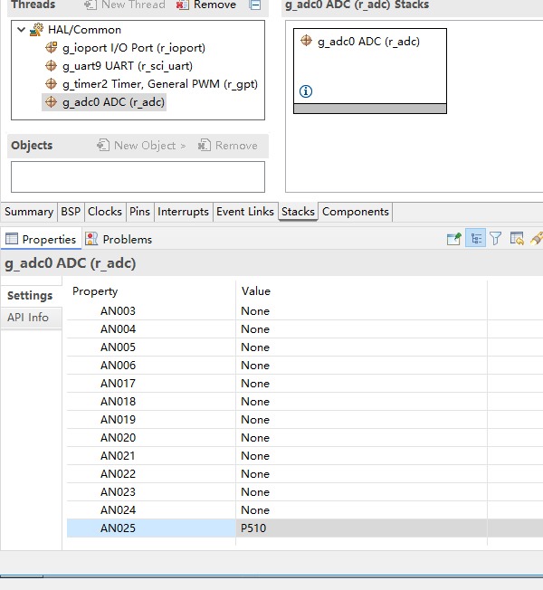543x590 pixels.
Task: Select g_timer2 Timer, General PWM module
Action: tap(160, 84)
